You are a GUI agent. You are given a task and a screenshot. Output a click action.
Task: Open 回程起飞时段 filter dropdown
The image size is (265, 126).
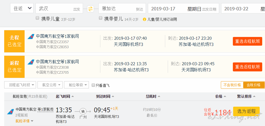tap(20, 85)
